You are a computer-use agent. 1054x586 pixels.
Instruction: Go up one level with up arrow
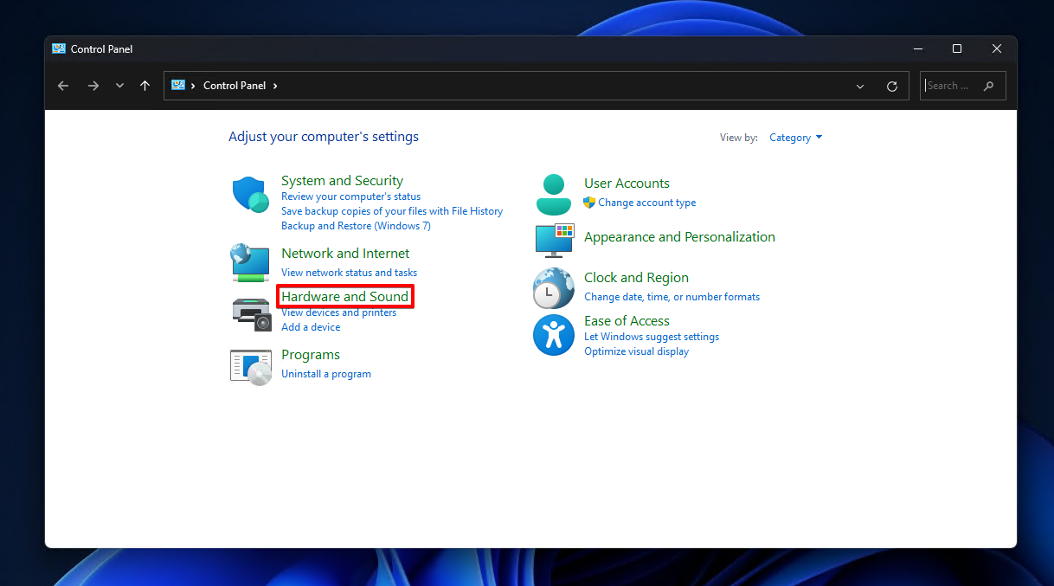tap(145, 86)
